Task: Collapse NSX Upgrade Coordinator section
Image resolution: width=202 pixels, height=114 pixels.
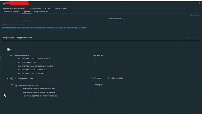Action: [x=7, y=56]
